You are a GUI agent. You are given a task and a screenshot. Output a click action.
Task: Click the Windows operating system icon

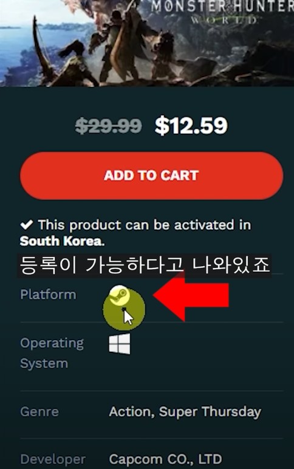click(119, 344)
